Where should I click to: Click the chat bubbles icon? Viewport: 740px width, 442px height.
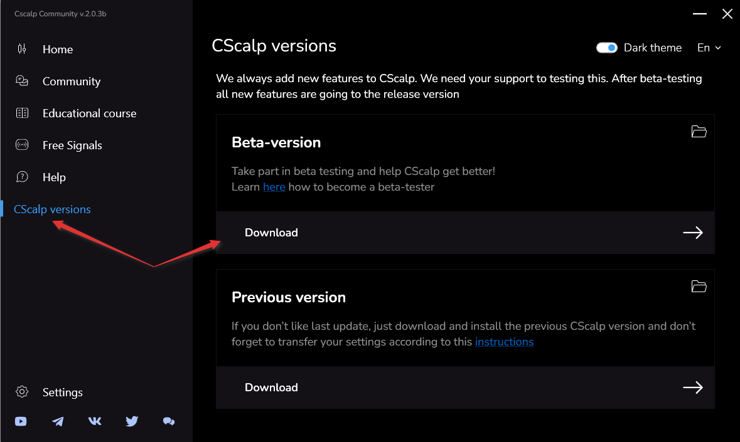169,421
